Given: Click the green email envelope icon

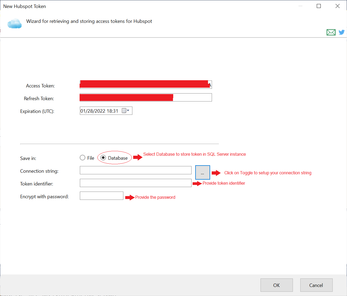Looking at the screenshot, I should click(331, 32).
